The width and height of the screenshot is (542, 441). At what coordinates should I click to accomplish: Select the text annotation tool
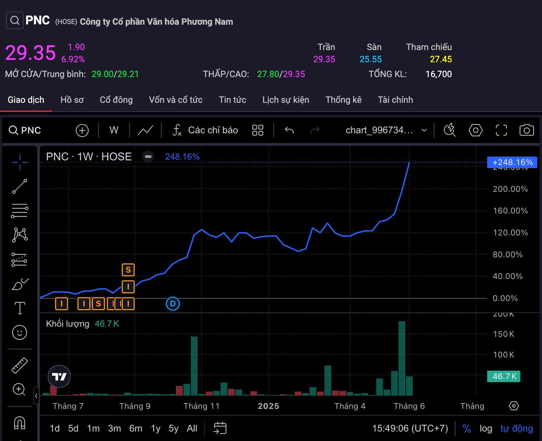(x=19, y=308)
